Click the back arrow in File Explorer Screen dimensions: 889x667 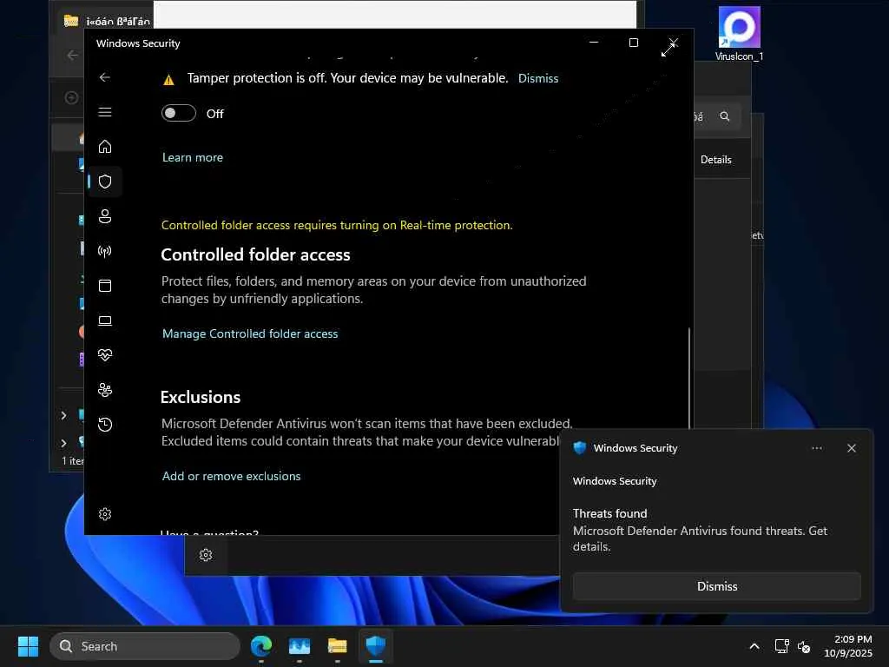72,55
